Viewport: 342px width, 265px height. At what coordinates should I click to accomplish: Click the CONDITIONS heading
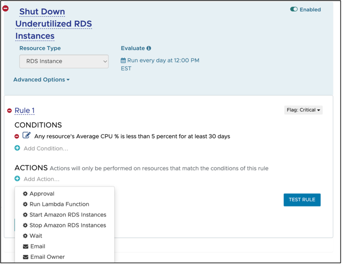click(x=38, y=125)
